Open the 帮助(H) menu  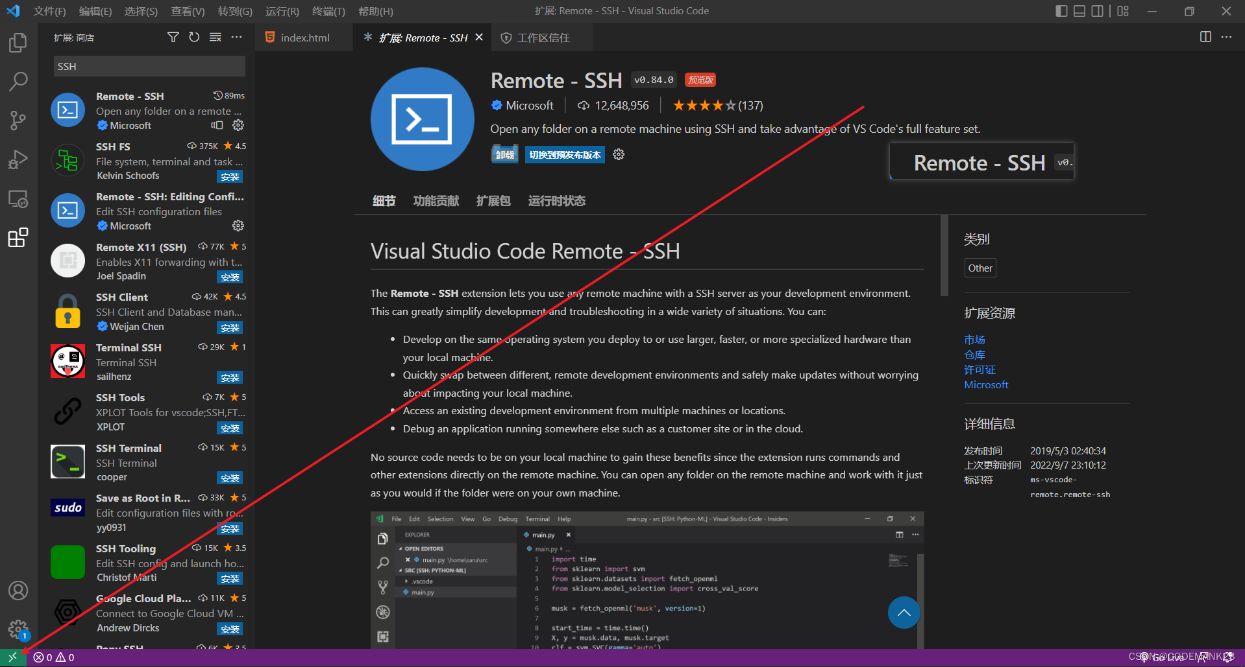click(x=375, y=11)
